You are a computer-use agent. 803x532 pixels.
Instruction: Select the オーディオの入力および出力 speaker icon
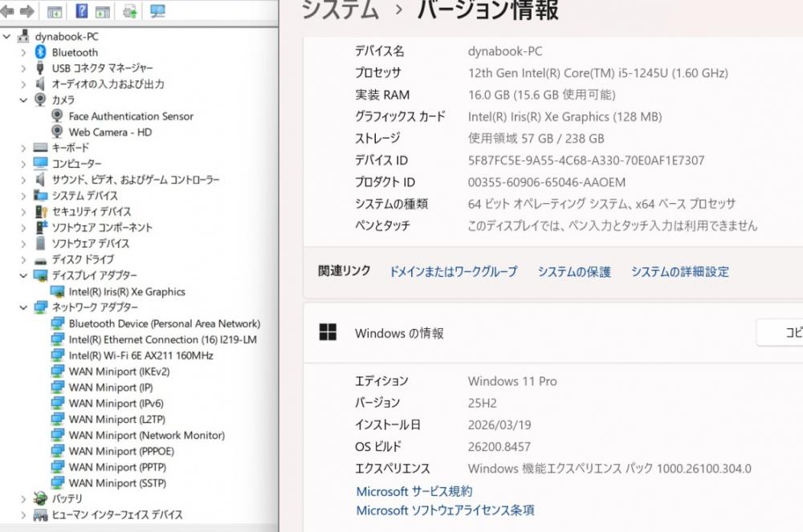[40, 84]
